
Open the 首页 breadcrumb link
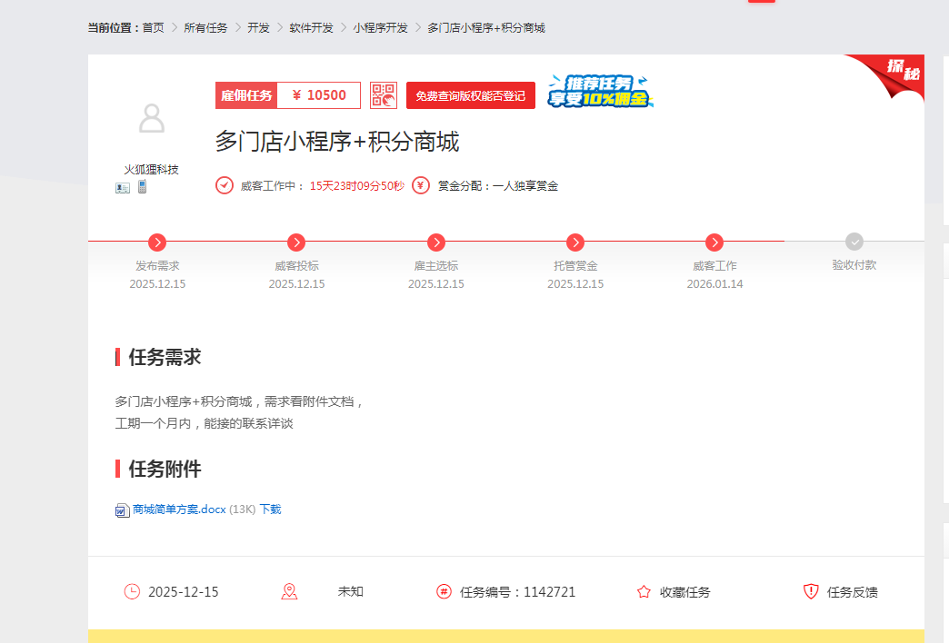pyautogui.click(x=153, y=27)
